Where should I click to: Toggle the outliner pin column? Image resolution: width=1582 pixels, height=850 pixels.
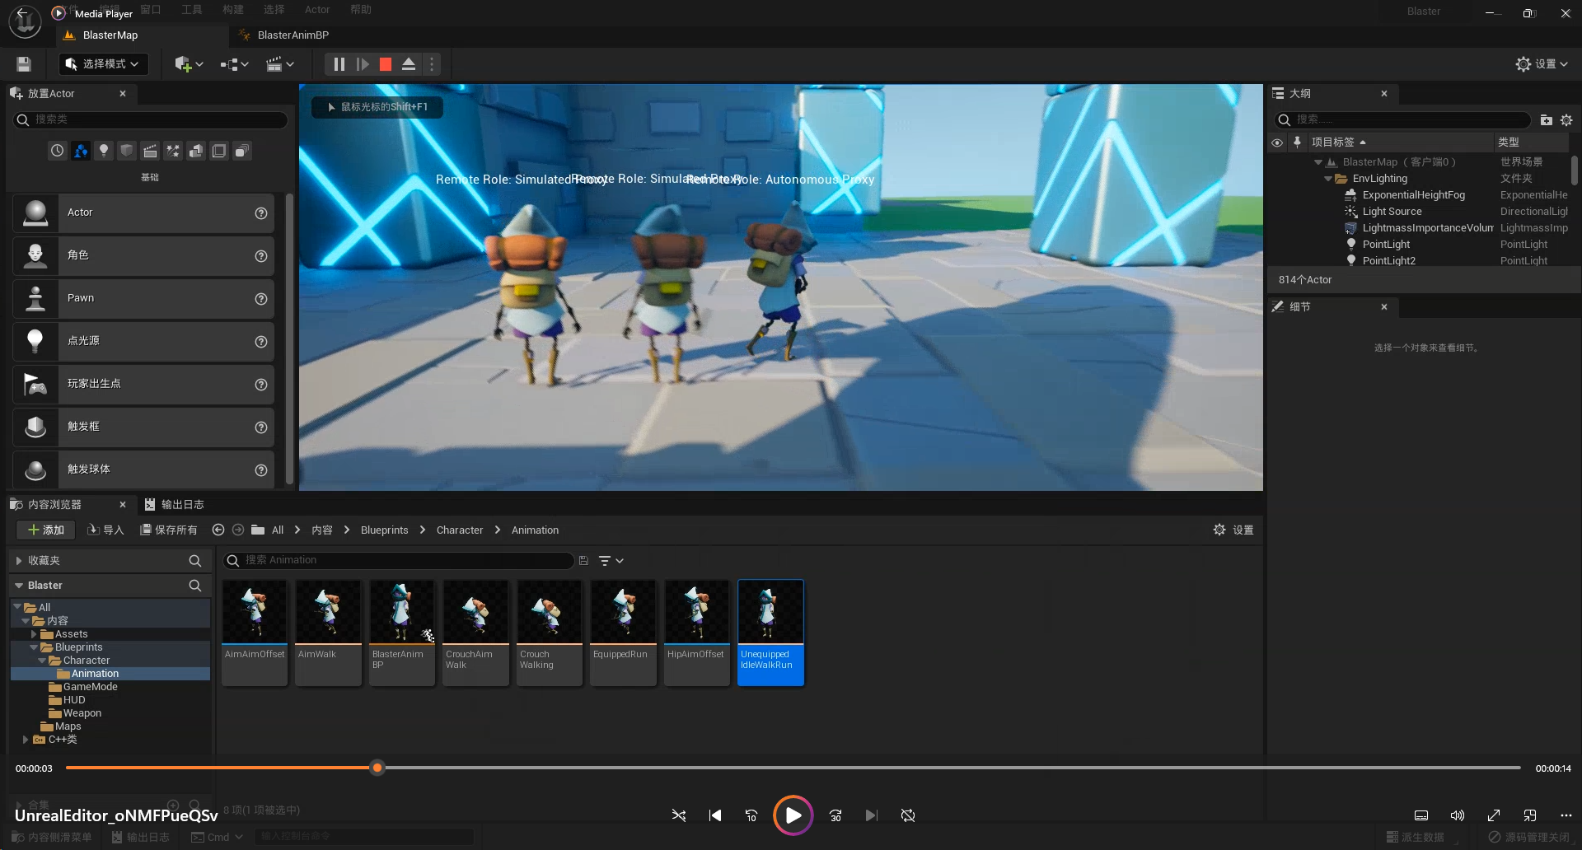pos(1297,142)
